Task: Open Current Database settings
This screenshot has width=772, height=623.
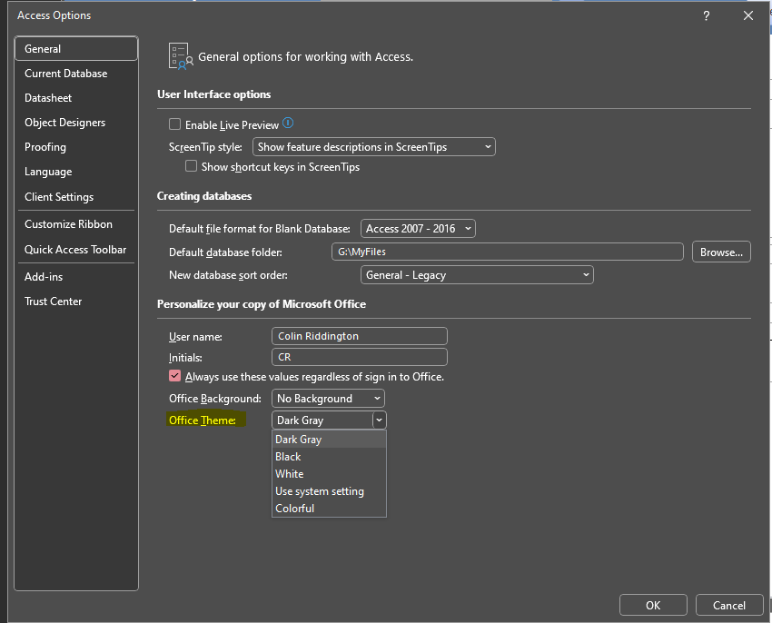Action: coord(76,74)
